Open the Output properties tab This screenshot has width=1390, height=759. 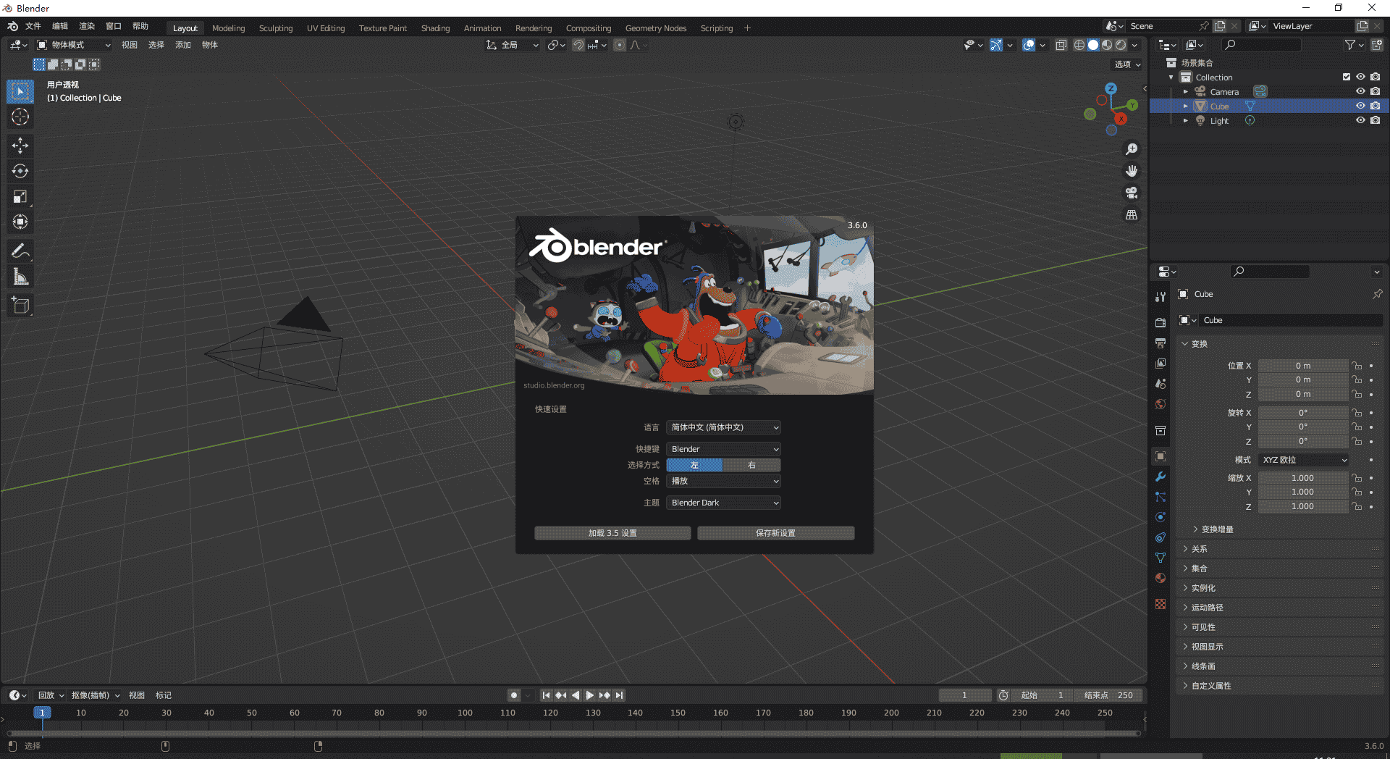pyautogui.click(x=1161, y=343)
